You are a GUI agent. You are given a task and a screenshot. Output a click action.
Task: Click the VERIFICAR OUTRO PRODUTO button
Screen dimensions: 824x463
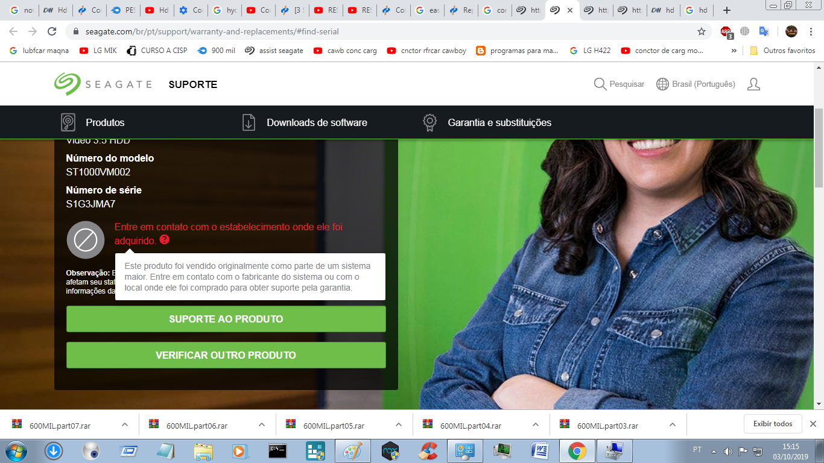tap(226, 355)
